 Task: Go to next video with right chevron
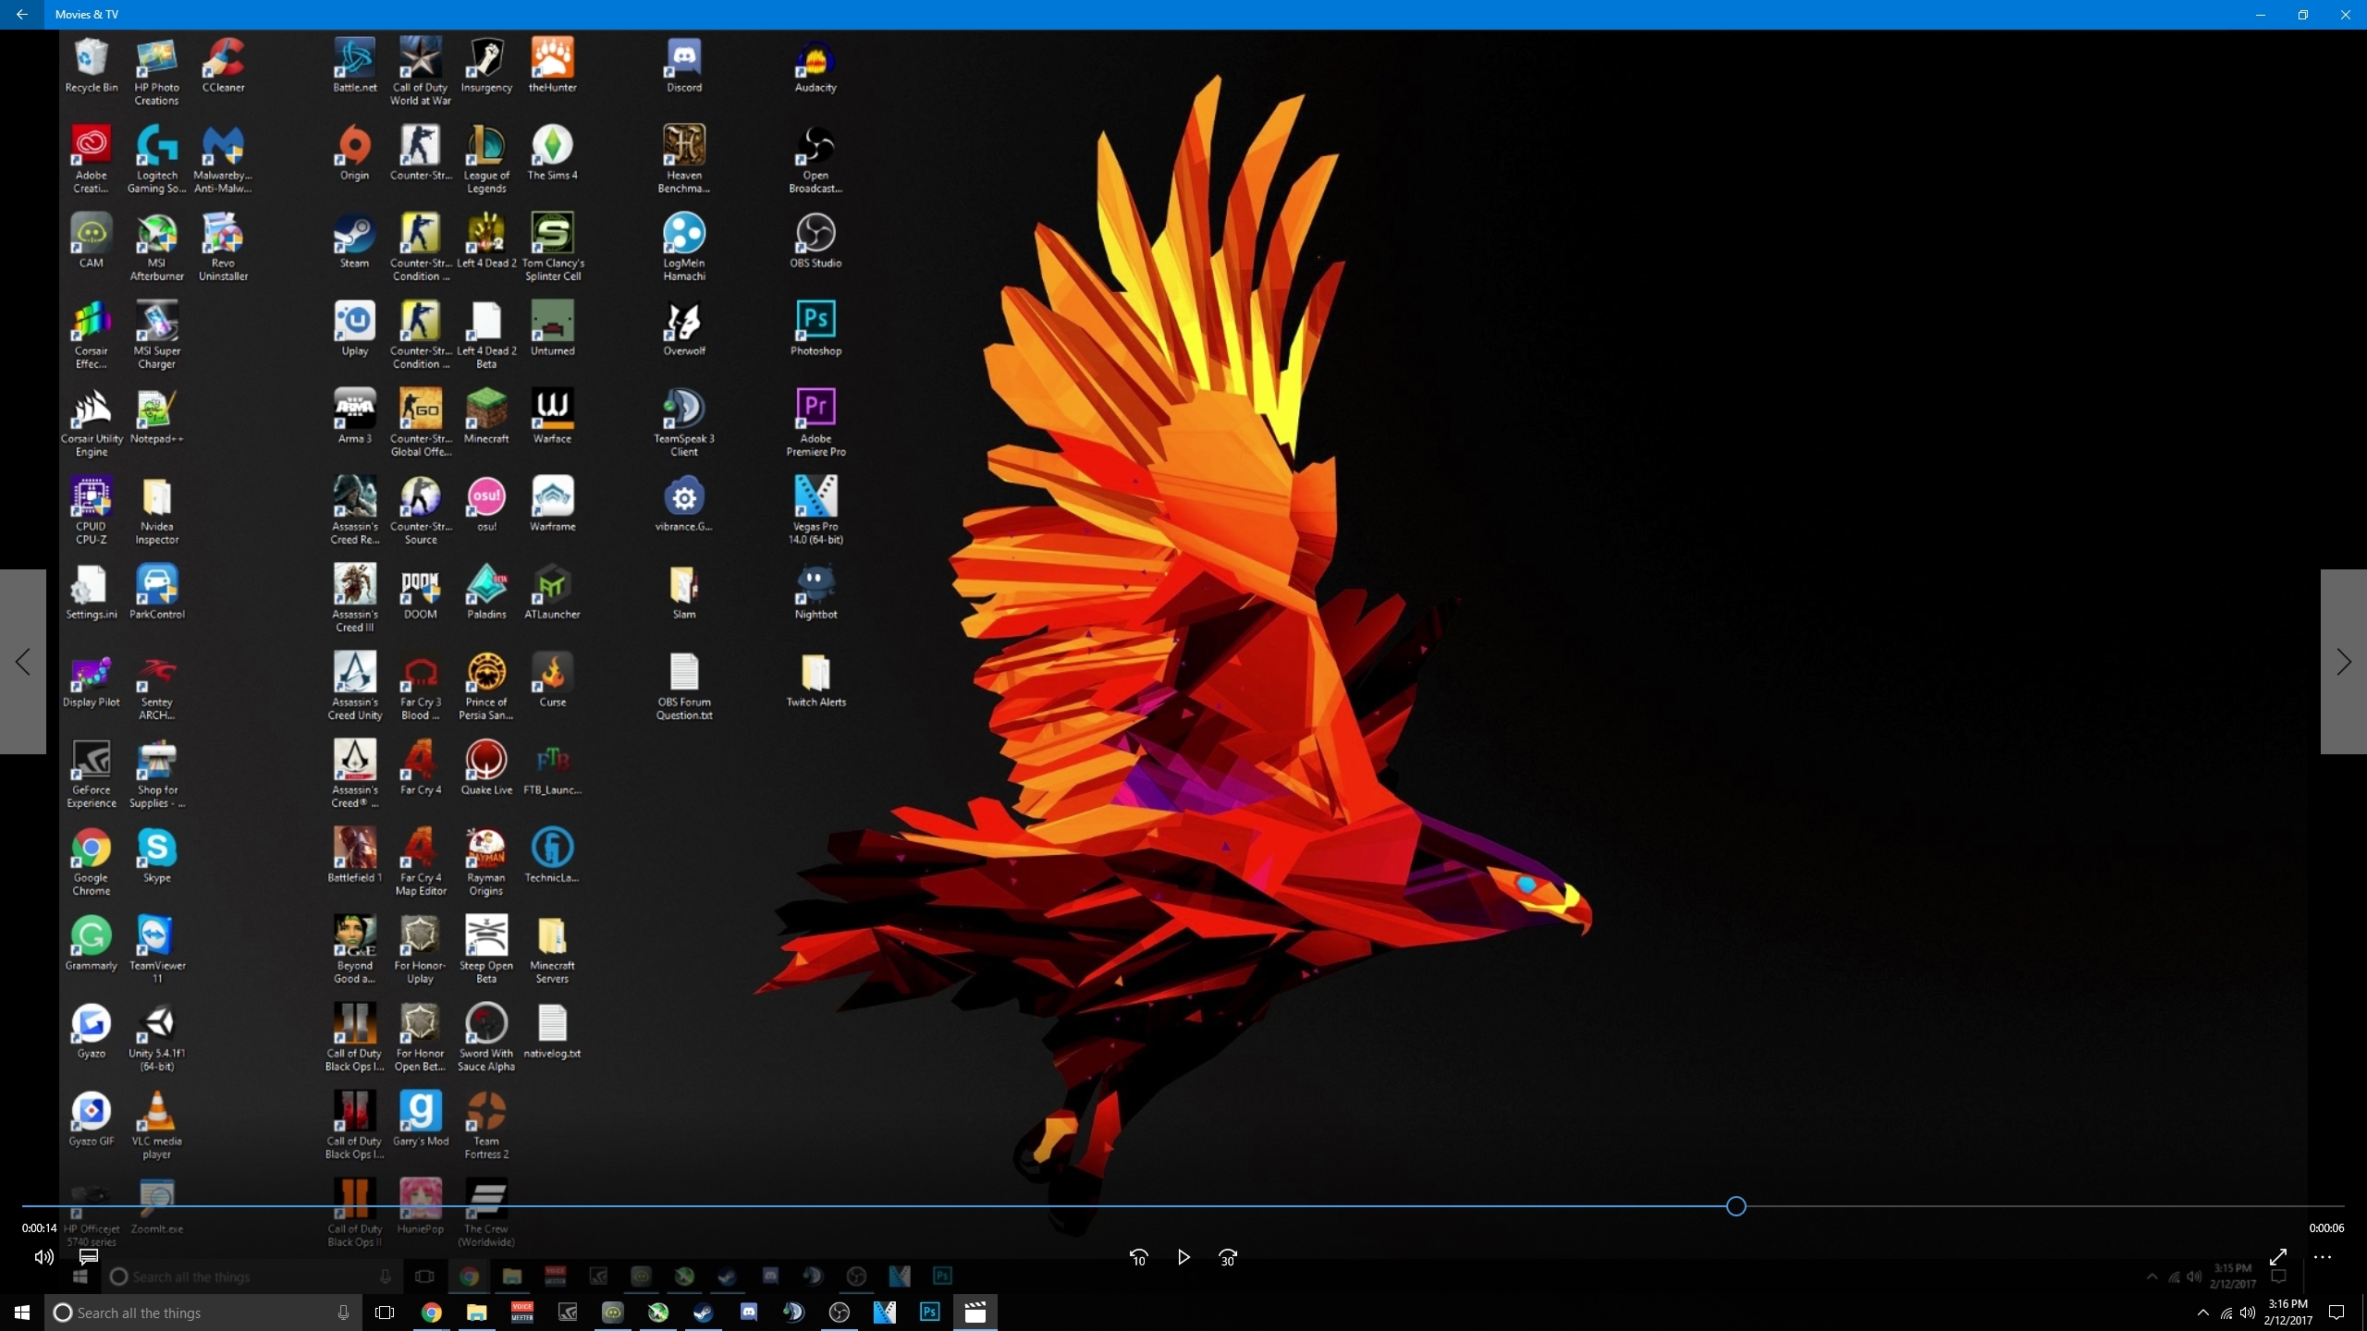click(x=2343, y=662)
